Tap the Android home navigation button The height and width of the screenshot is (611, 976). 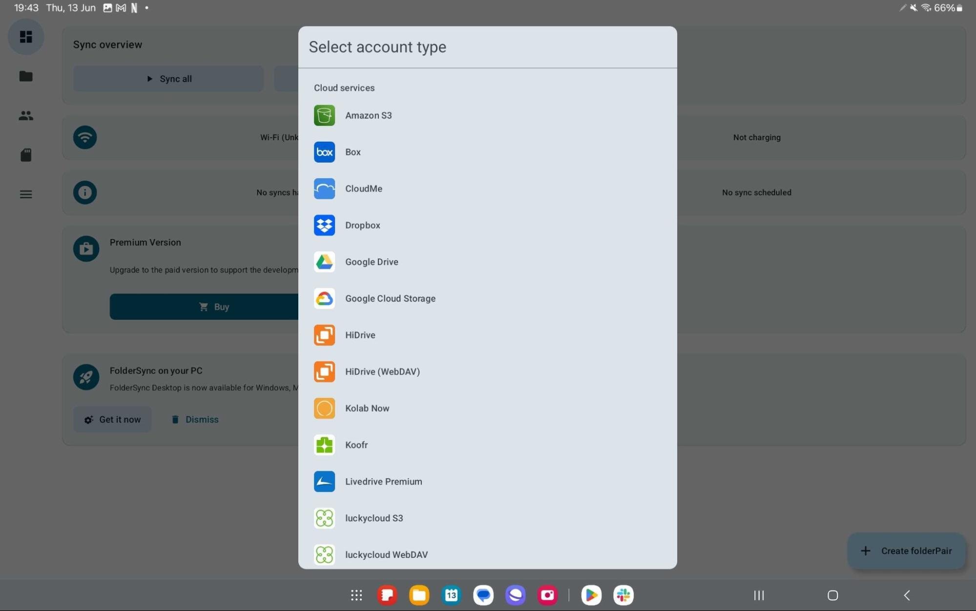pos(832,595)
